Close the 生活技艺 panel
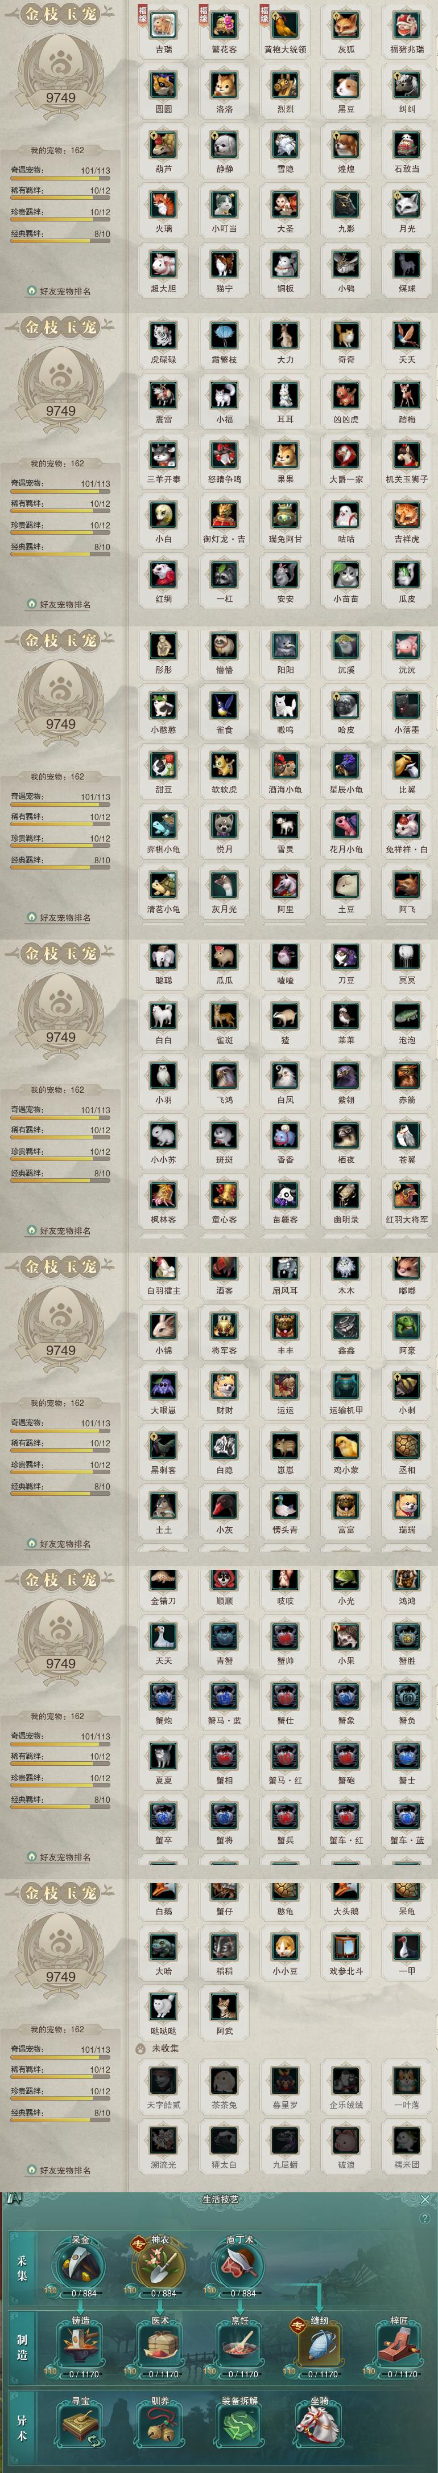Screen dimensions: 438x2473 click(424, 2200)
